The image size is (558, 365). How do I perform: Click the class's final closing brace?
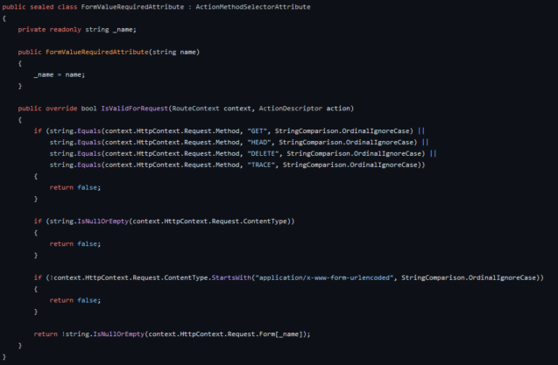4,356
